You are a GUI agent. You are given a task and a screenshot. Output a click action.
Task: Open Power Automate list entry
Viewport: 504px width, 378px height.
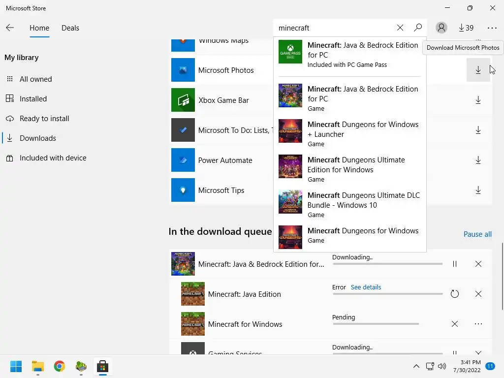coord(222,160)
